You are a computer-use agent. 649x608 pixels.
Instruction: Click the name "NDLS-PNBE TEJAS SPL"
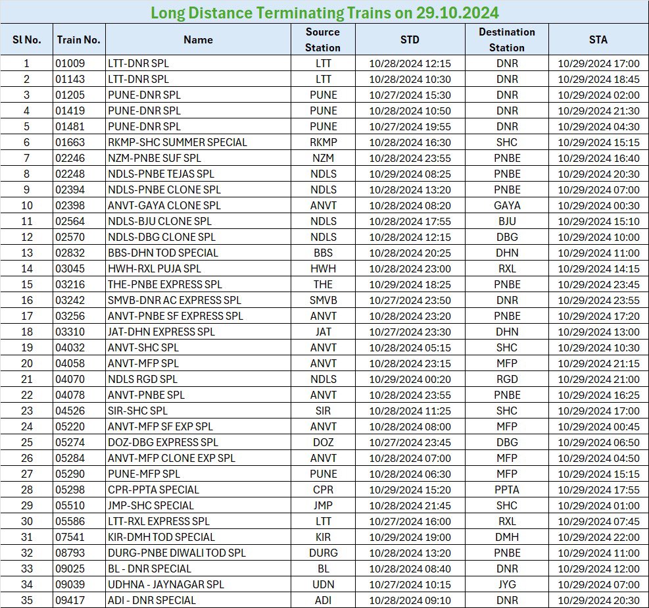coord(161,174)
